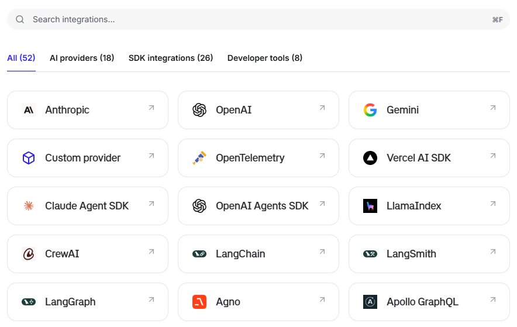Select the SDK integrations tab

(171, 58)
